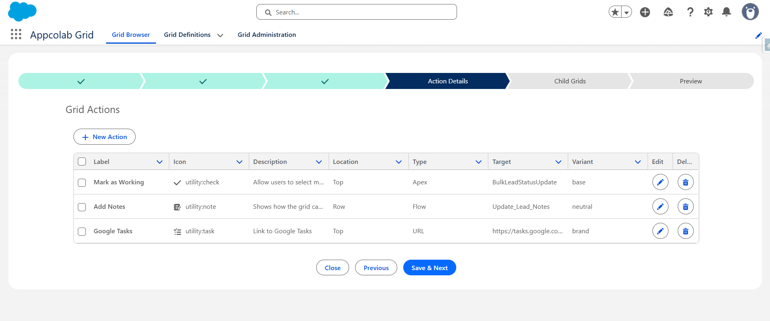This screenshot has height=321, width=770.
Task: Go back to the first completed step
Action: [81, 81]
